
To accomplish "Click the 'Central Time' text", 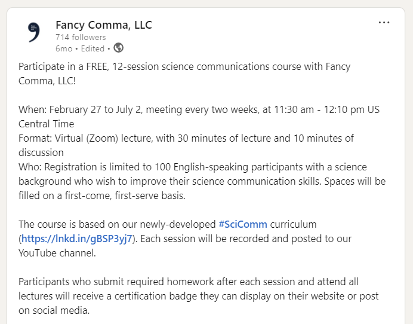I will click(47, 124).
